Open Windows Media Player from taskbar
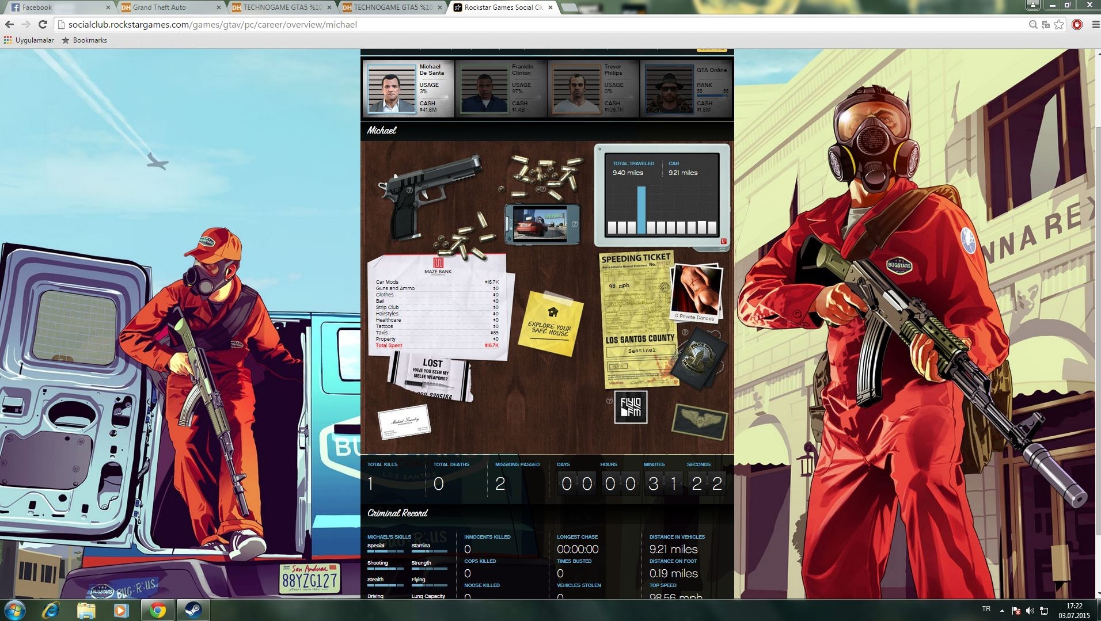Image resolution: width=1101 pixels, height=621 pixels. coord(120,610)
